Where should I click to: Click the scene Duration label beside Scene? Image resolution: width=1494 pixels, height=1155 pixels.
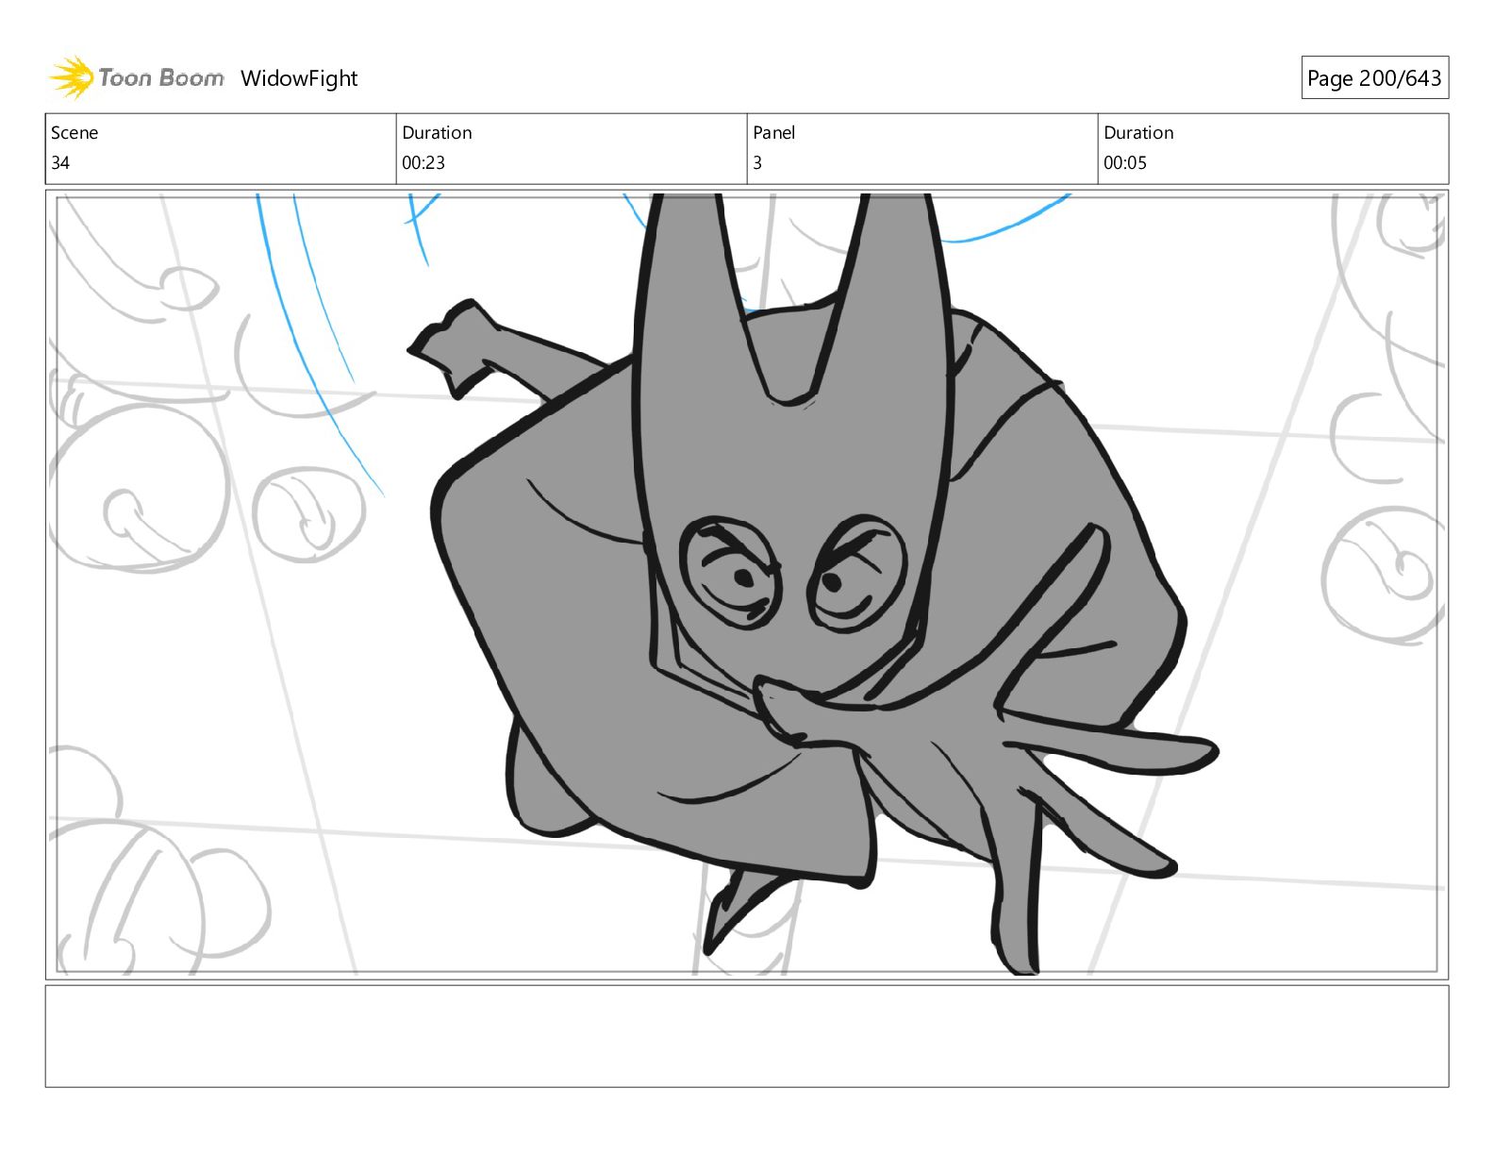pyautogui.click(x=437, y=133)
